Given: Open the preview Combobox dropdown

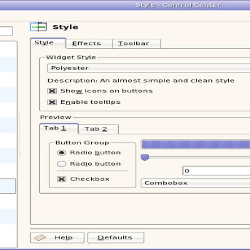Looking at the screenshot, I should click(196, 183).
